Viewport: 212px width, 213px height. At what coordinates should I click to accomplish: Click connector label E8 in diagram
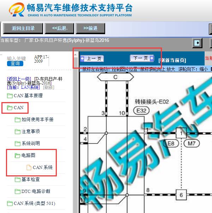[x=171, y=143]
